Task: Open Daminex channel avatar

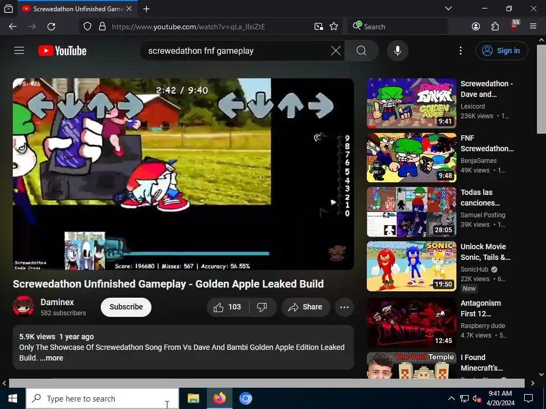Action: pos(23,306)
